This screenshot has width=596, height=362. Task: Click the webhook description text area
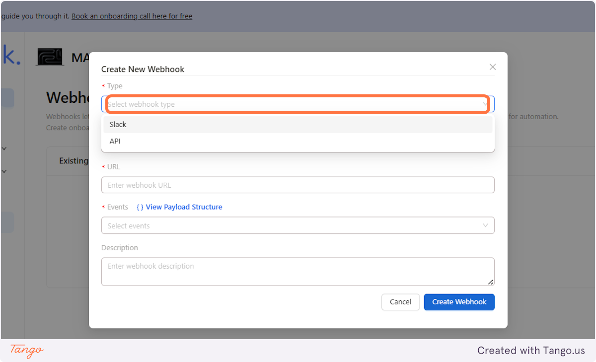point(298,272)
